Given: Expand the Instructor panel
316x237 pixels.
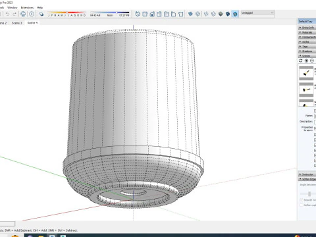Looking at the screenshot, I should tap(307, 174).
